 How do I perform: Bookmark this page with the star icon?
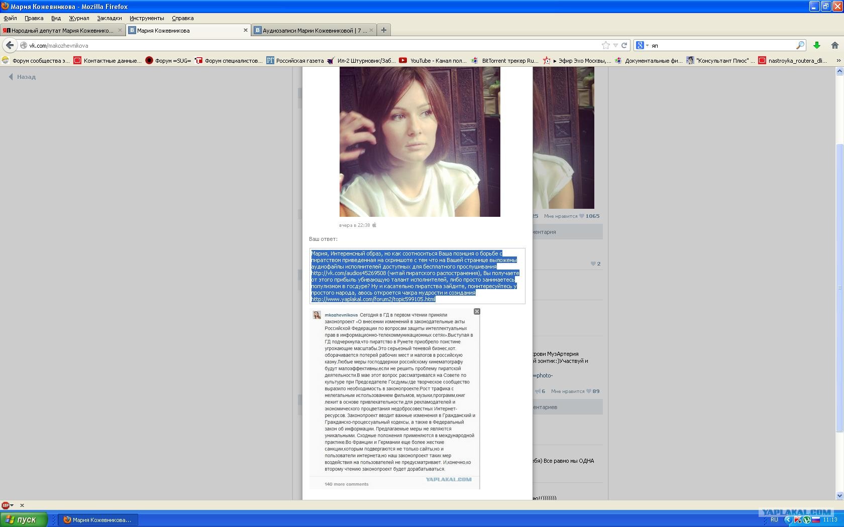point(606,45)
